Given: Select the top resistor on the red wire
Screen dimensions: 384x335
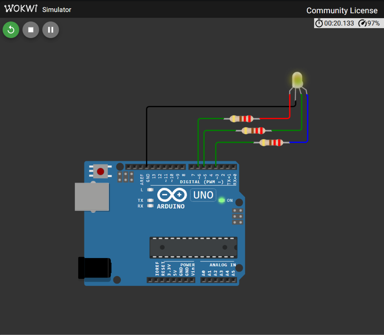Looking at the screenshot, I should coord(242,119).
